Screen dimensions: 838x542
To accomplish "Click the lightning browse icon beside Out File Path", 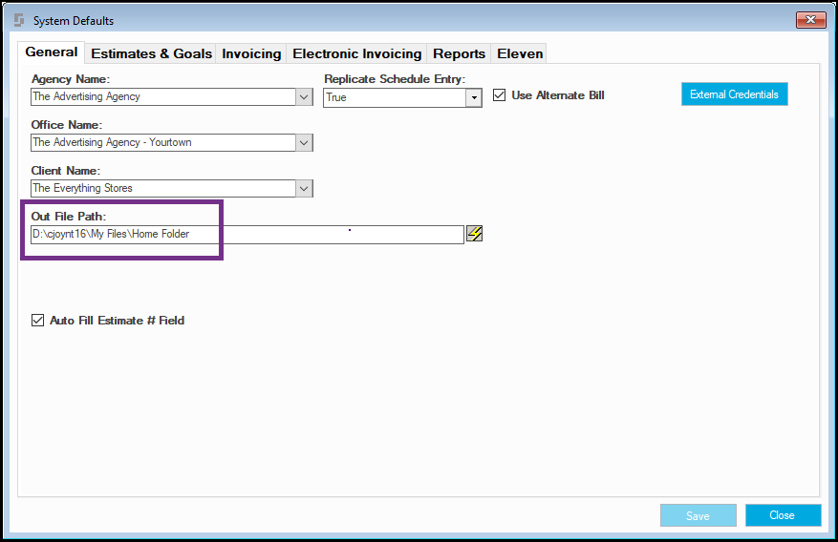I will pyautogui.click(x=475, y=234).
